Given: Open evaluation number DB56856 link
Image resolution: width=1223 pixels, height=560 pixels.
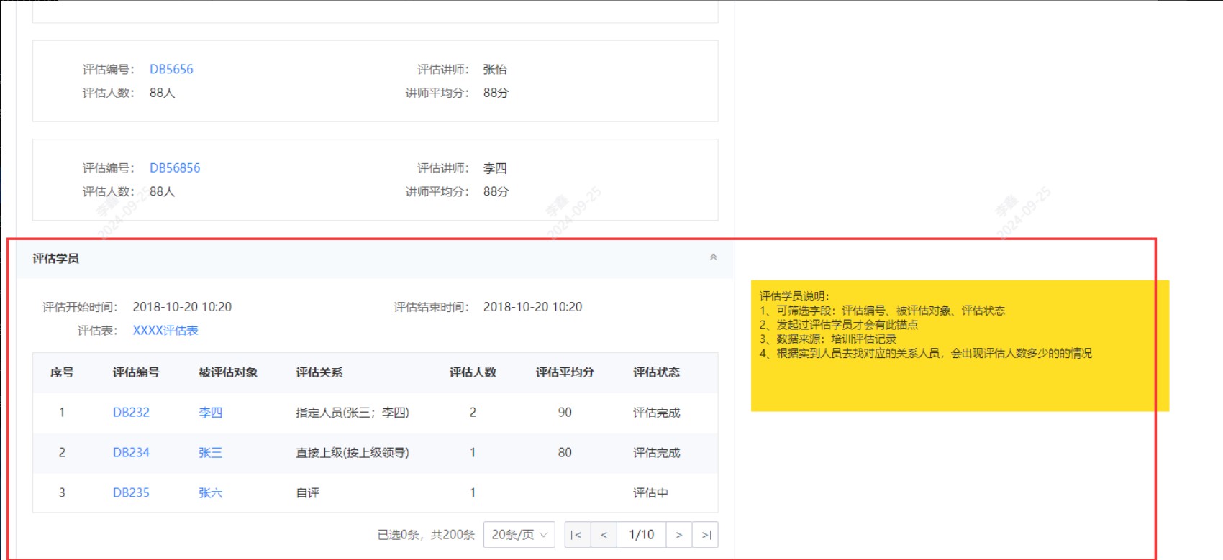Looking at the screenshot, I should pos(175,168).
